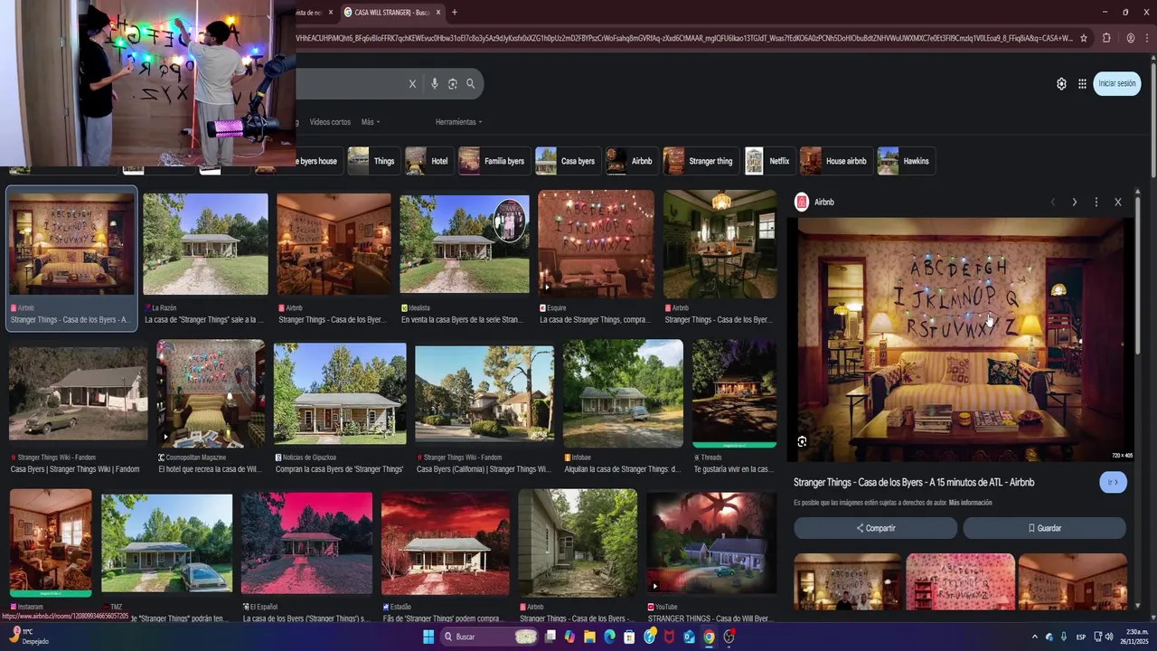The image size is (1157, 651).
Task: Open Google quick settings gear icon
Action: click(x=1061, y=84)
